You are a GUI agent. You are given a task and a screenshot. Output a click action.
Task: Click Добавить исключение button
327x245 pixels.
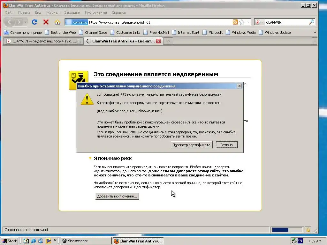coord(117,196)
